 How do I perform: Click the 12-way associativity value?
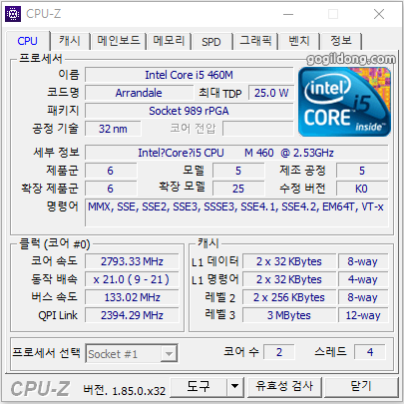(x=363, y=315)
